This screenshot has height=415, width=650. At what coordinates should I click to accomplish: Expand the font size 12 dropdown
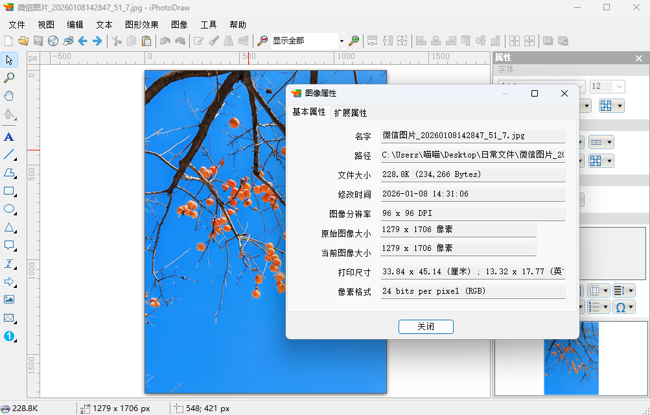[x=620, y=86]
